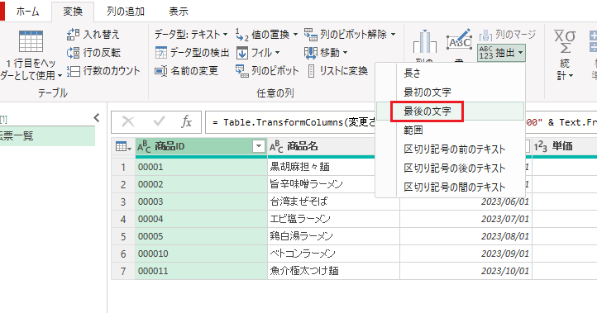Click データ型の検出 icon
This screenshot has height=313, width=597.
click(x=161, y=53)
